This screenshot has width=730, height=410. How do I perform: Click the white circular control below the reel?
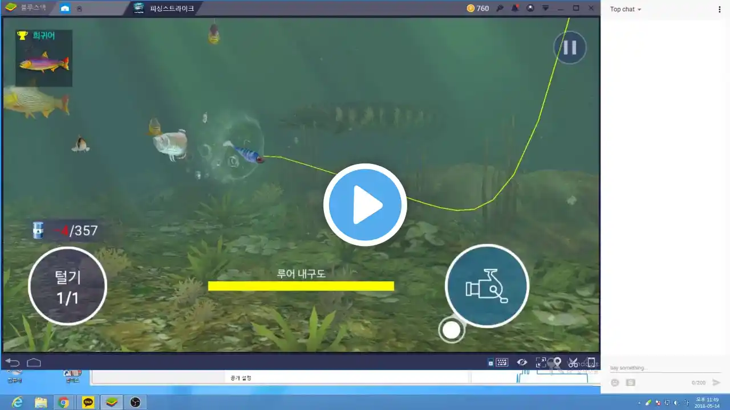click(x=451, y=330)
